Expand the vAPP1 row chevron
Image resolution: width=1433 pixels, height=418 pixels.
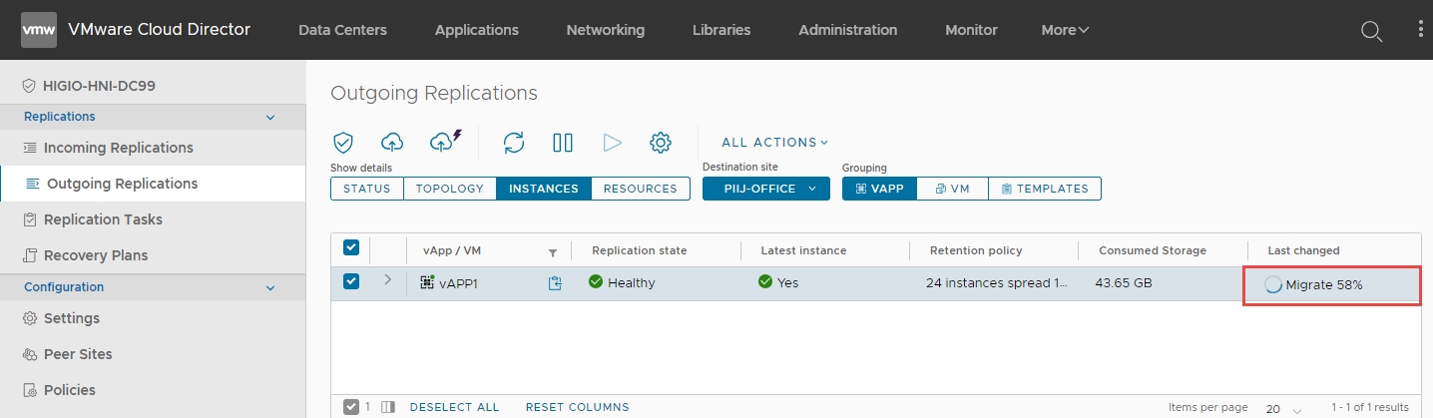[388, 280]
